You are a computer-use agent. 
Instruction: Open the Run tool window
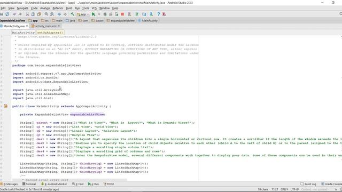[x=94, y=184]
